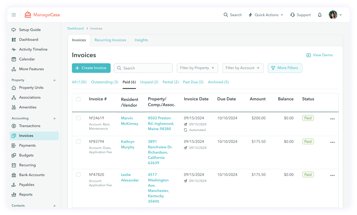Open the hamburger menu
Screen dimensions: 357x215
point(14,15)
